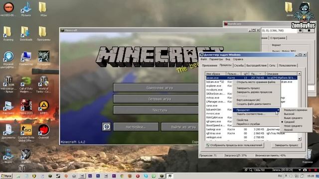
Task: Switch to the Приложения tab
Action: click(209, 66)
